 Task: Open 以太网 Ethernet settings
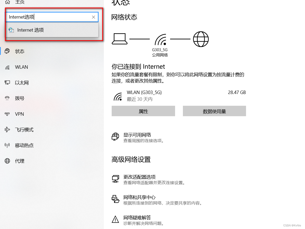coord(22,83)
